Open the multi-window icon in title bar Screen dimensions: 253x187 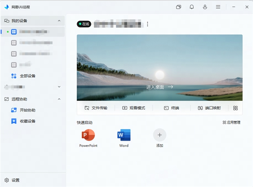pos(178,7)
